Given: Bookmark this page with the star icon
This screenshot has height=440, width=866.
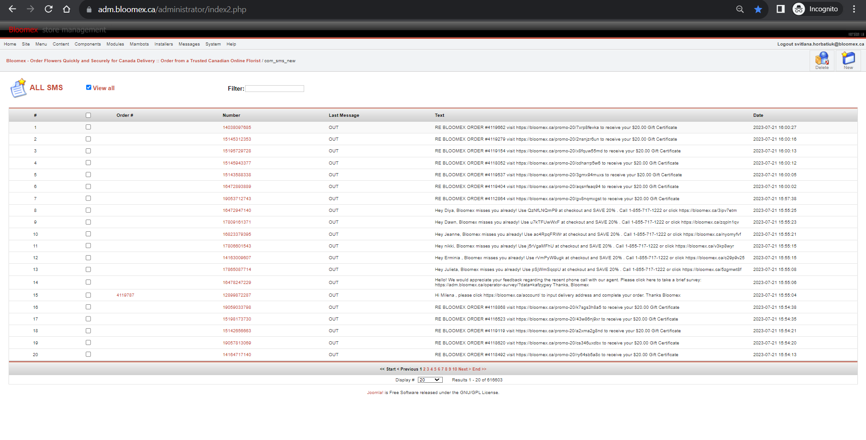Looking at the screenshot, I should coord(758,9).
